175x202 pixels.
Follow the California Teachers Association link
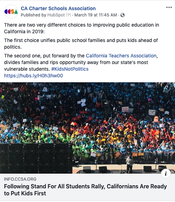point(121,56)
